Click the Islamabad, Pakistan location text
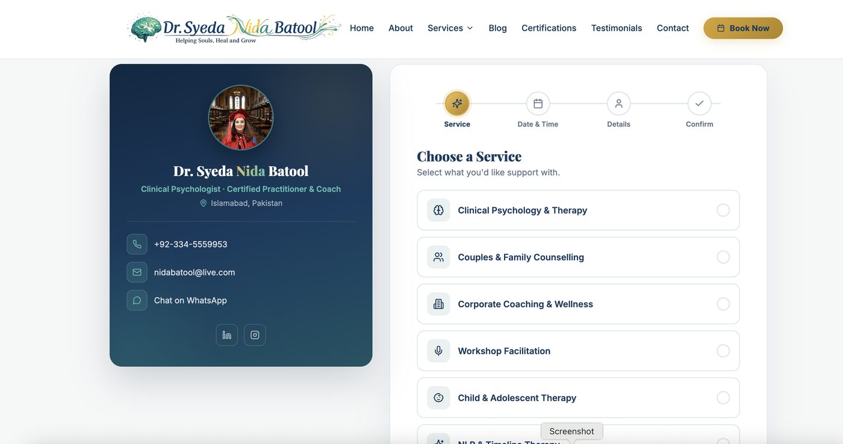The width and height of the screenshot is (843, 444). [246, 203]
